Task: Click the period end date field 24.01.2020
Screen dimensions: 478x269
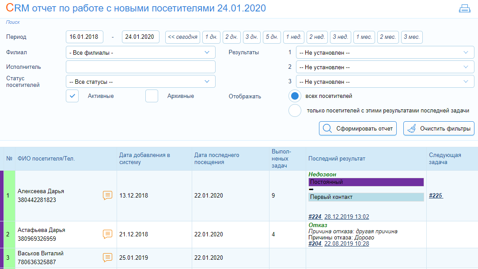Action: point(140,37)
